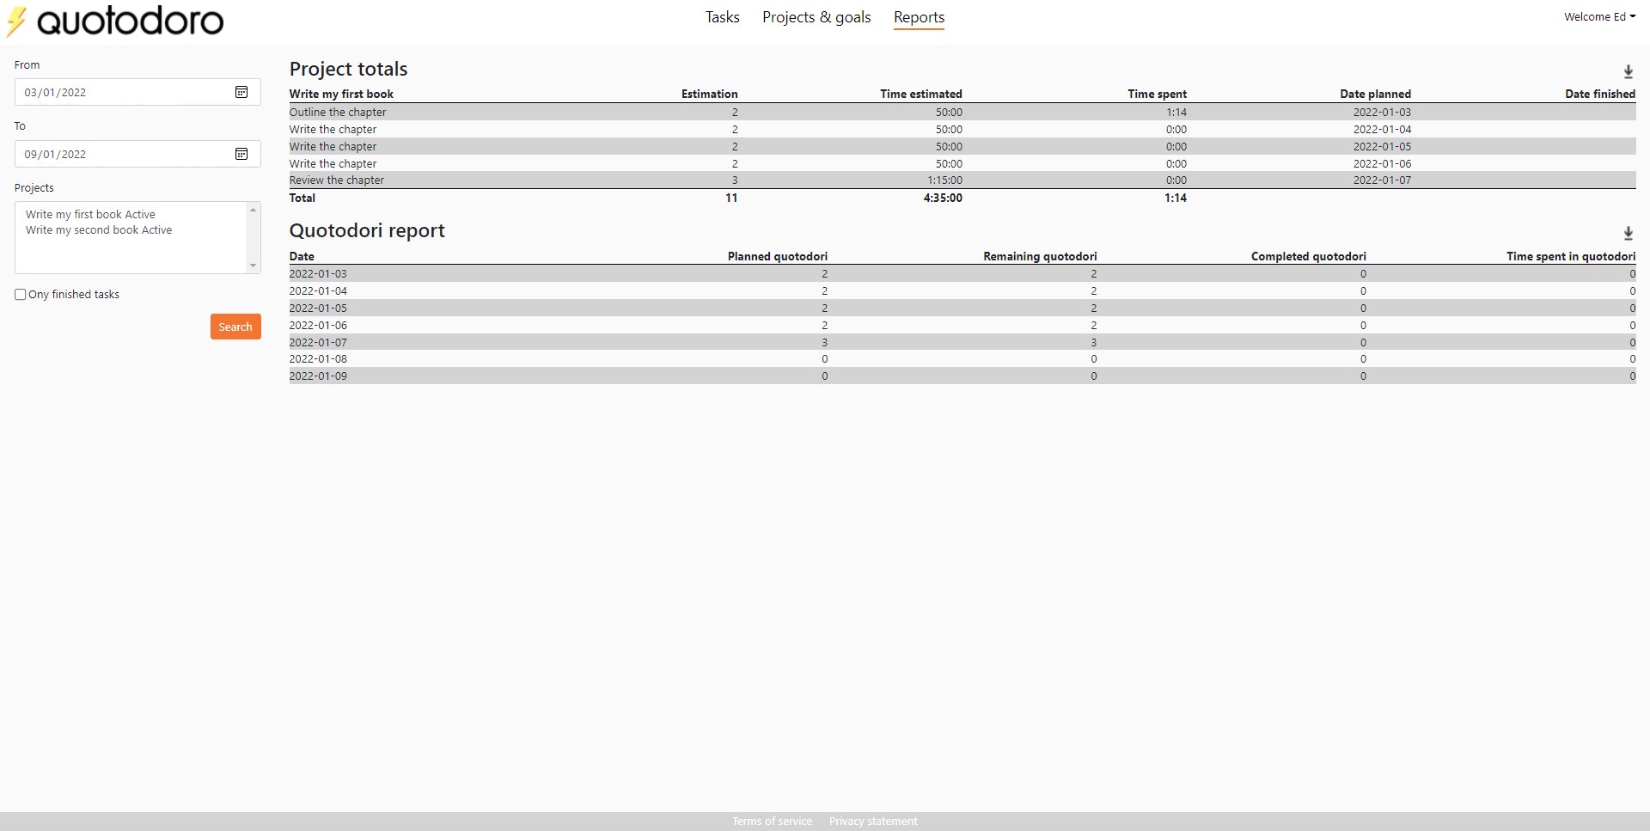Open calendar picker for From date
Image resolution: width=1650 pixels, height=831 pixels.
pos(241,92)
